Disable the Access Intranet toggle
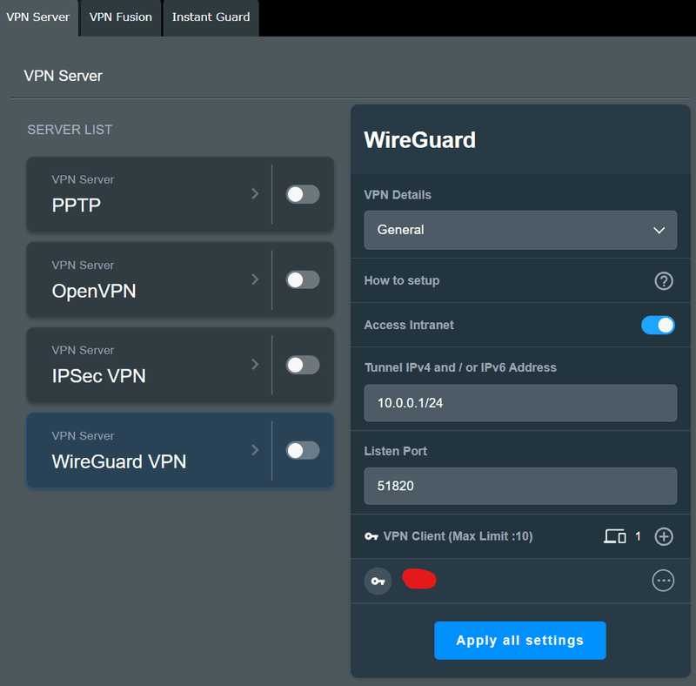Screen dimensions: 696x686 point(658,325)
